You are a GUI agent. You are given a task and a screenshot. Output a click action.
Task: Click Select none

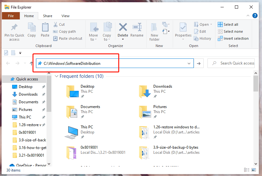point(230,31)
